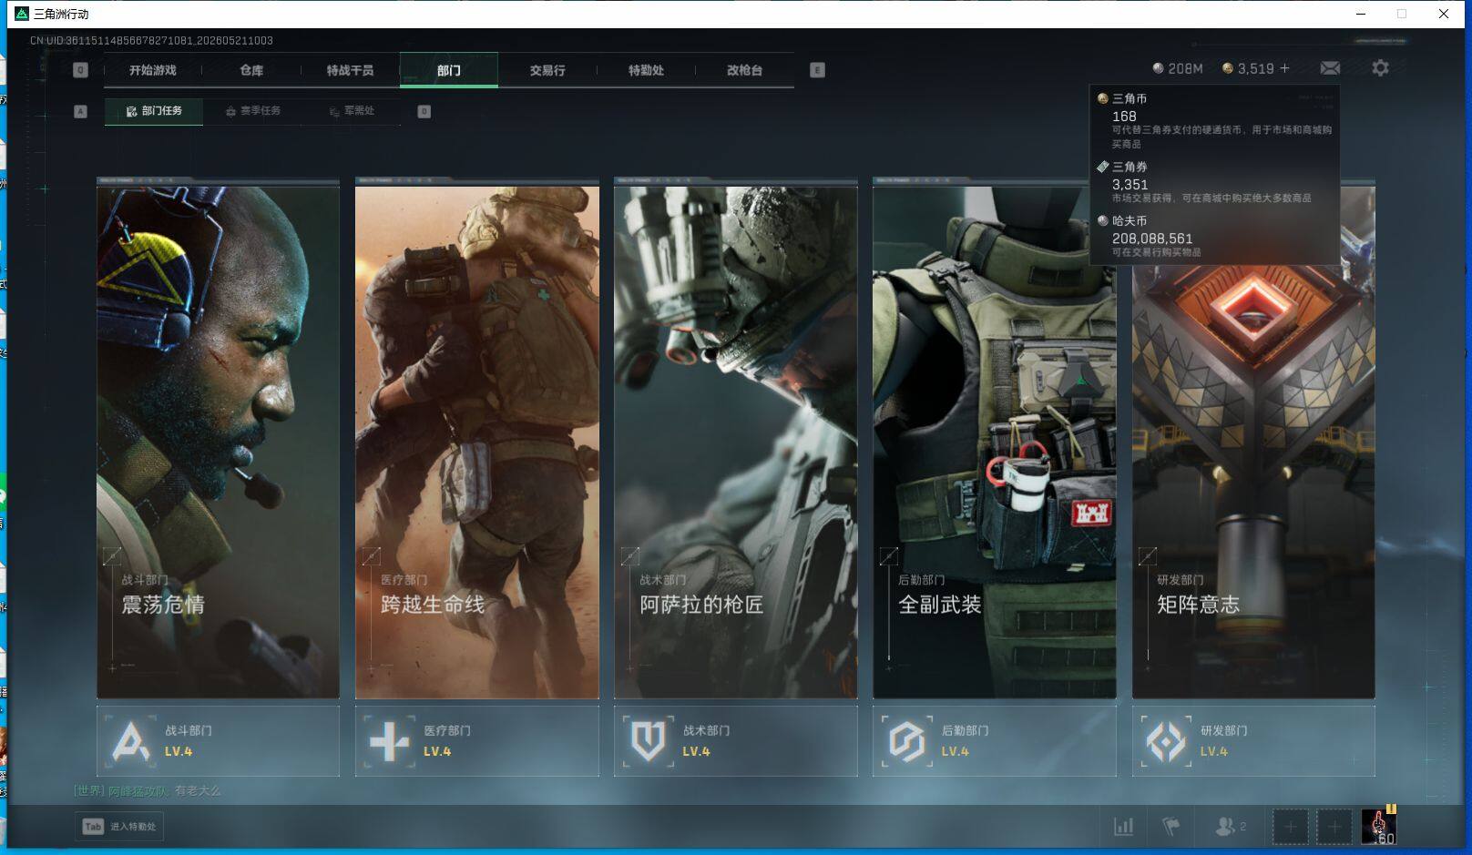Open the statistics bar chart icon
This screenshot has height=855, width=1472.
click(1124, 827)
